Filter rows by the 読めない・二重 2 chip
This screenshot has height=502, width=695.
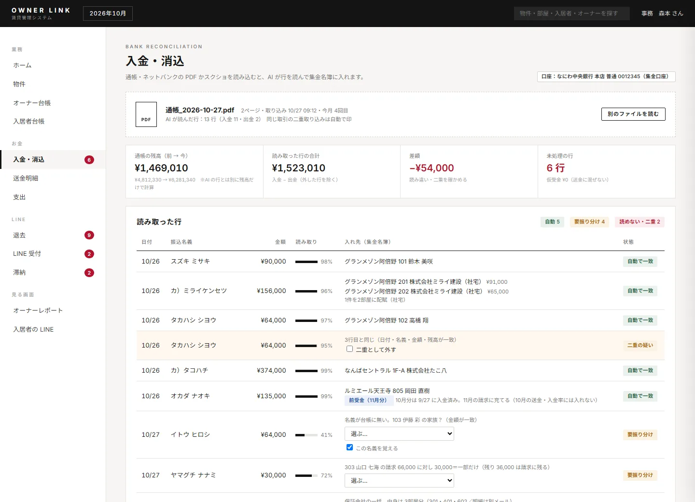click(x=639, y=222)
